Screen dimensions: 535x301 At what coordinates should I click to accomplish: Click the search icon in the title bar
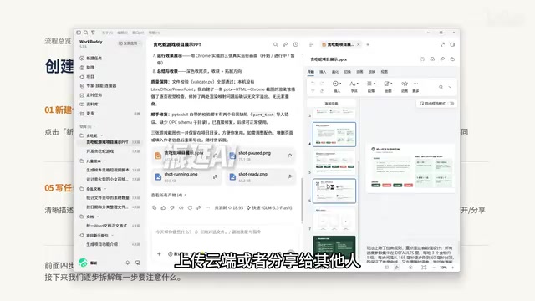tap(86, 33)
